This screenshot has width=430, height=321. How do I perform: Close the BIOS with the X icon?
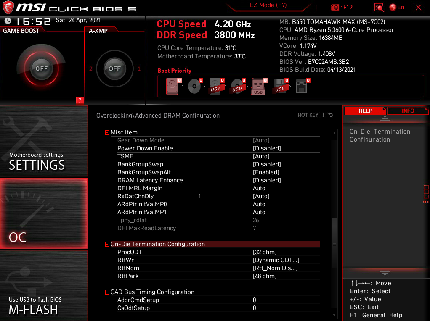tap(418, 8)
